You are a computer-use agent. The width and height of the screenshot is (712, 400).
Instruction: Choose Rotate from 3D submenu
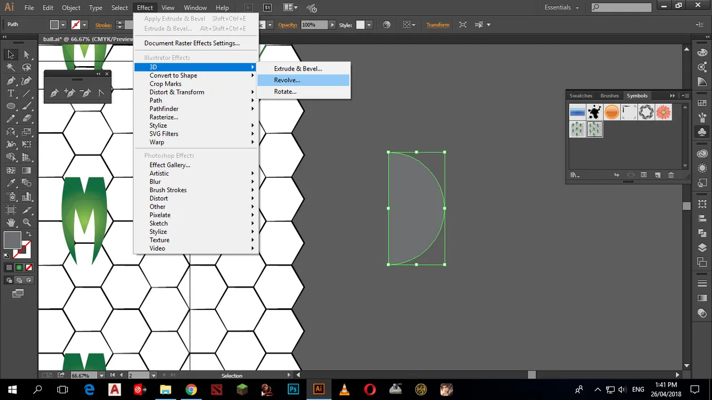pos(303,92)
